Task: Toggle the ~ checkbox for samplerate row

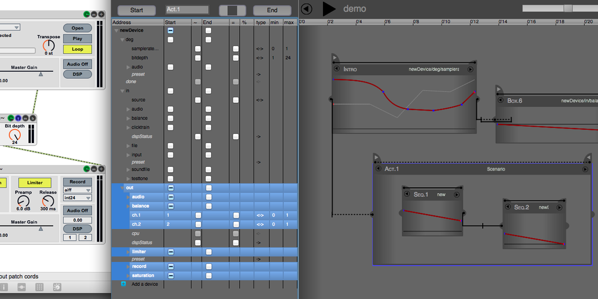Action: tap(197, 48)
